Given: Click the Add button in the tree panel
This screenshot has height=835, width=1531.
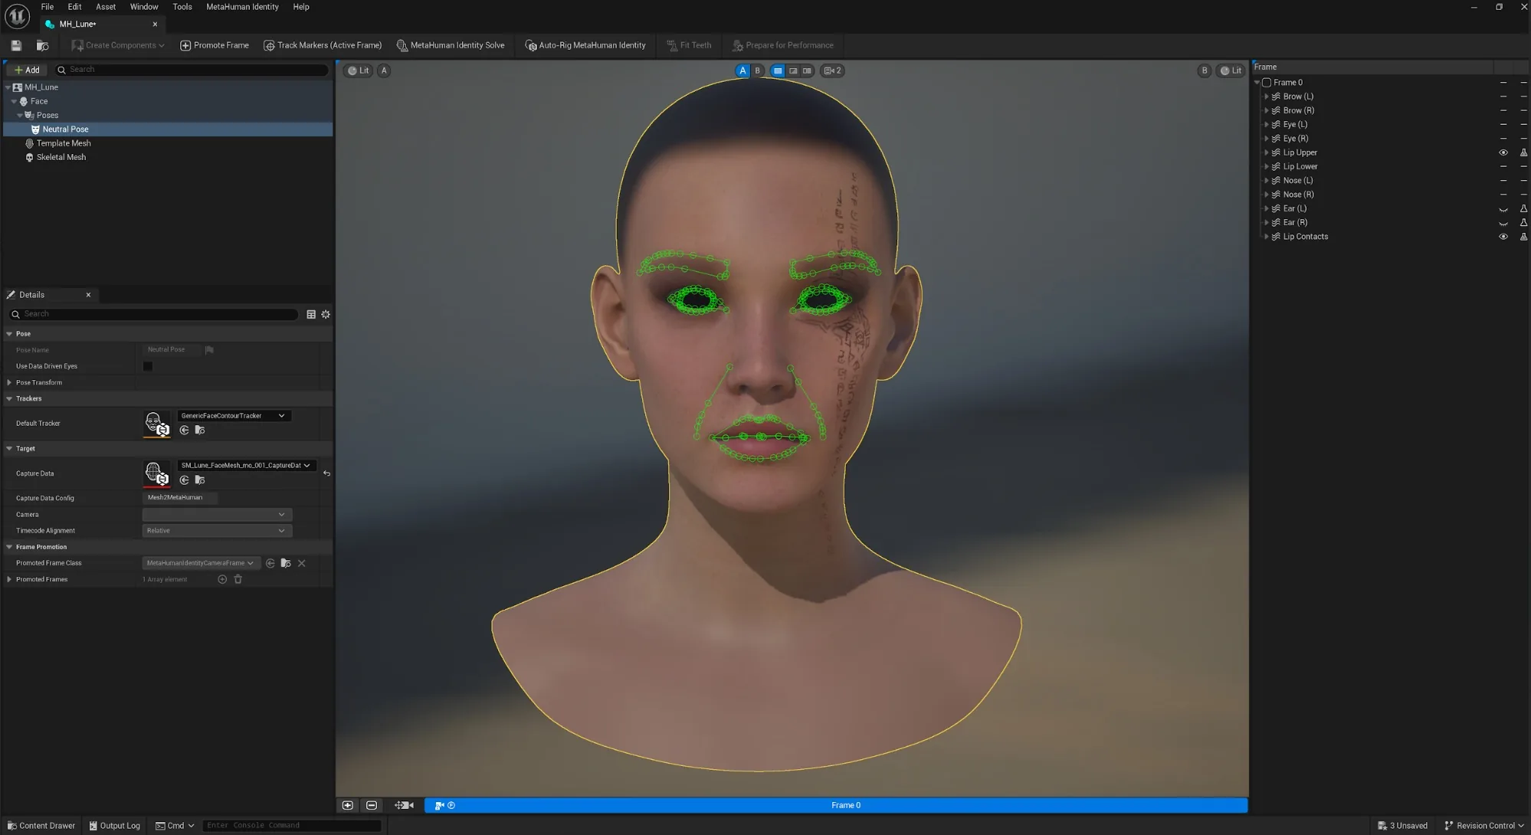Looking at the screenshot, I should [27, 70].
